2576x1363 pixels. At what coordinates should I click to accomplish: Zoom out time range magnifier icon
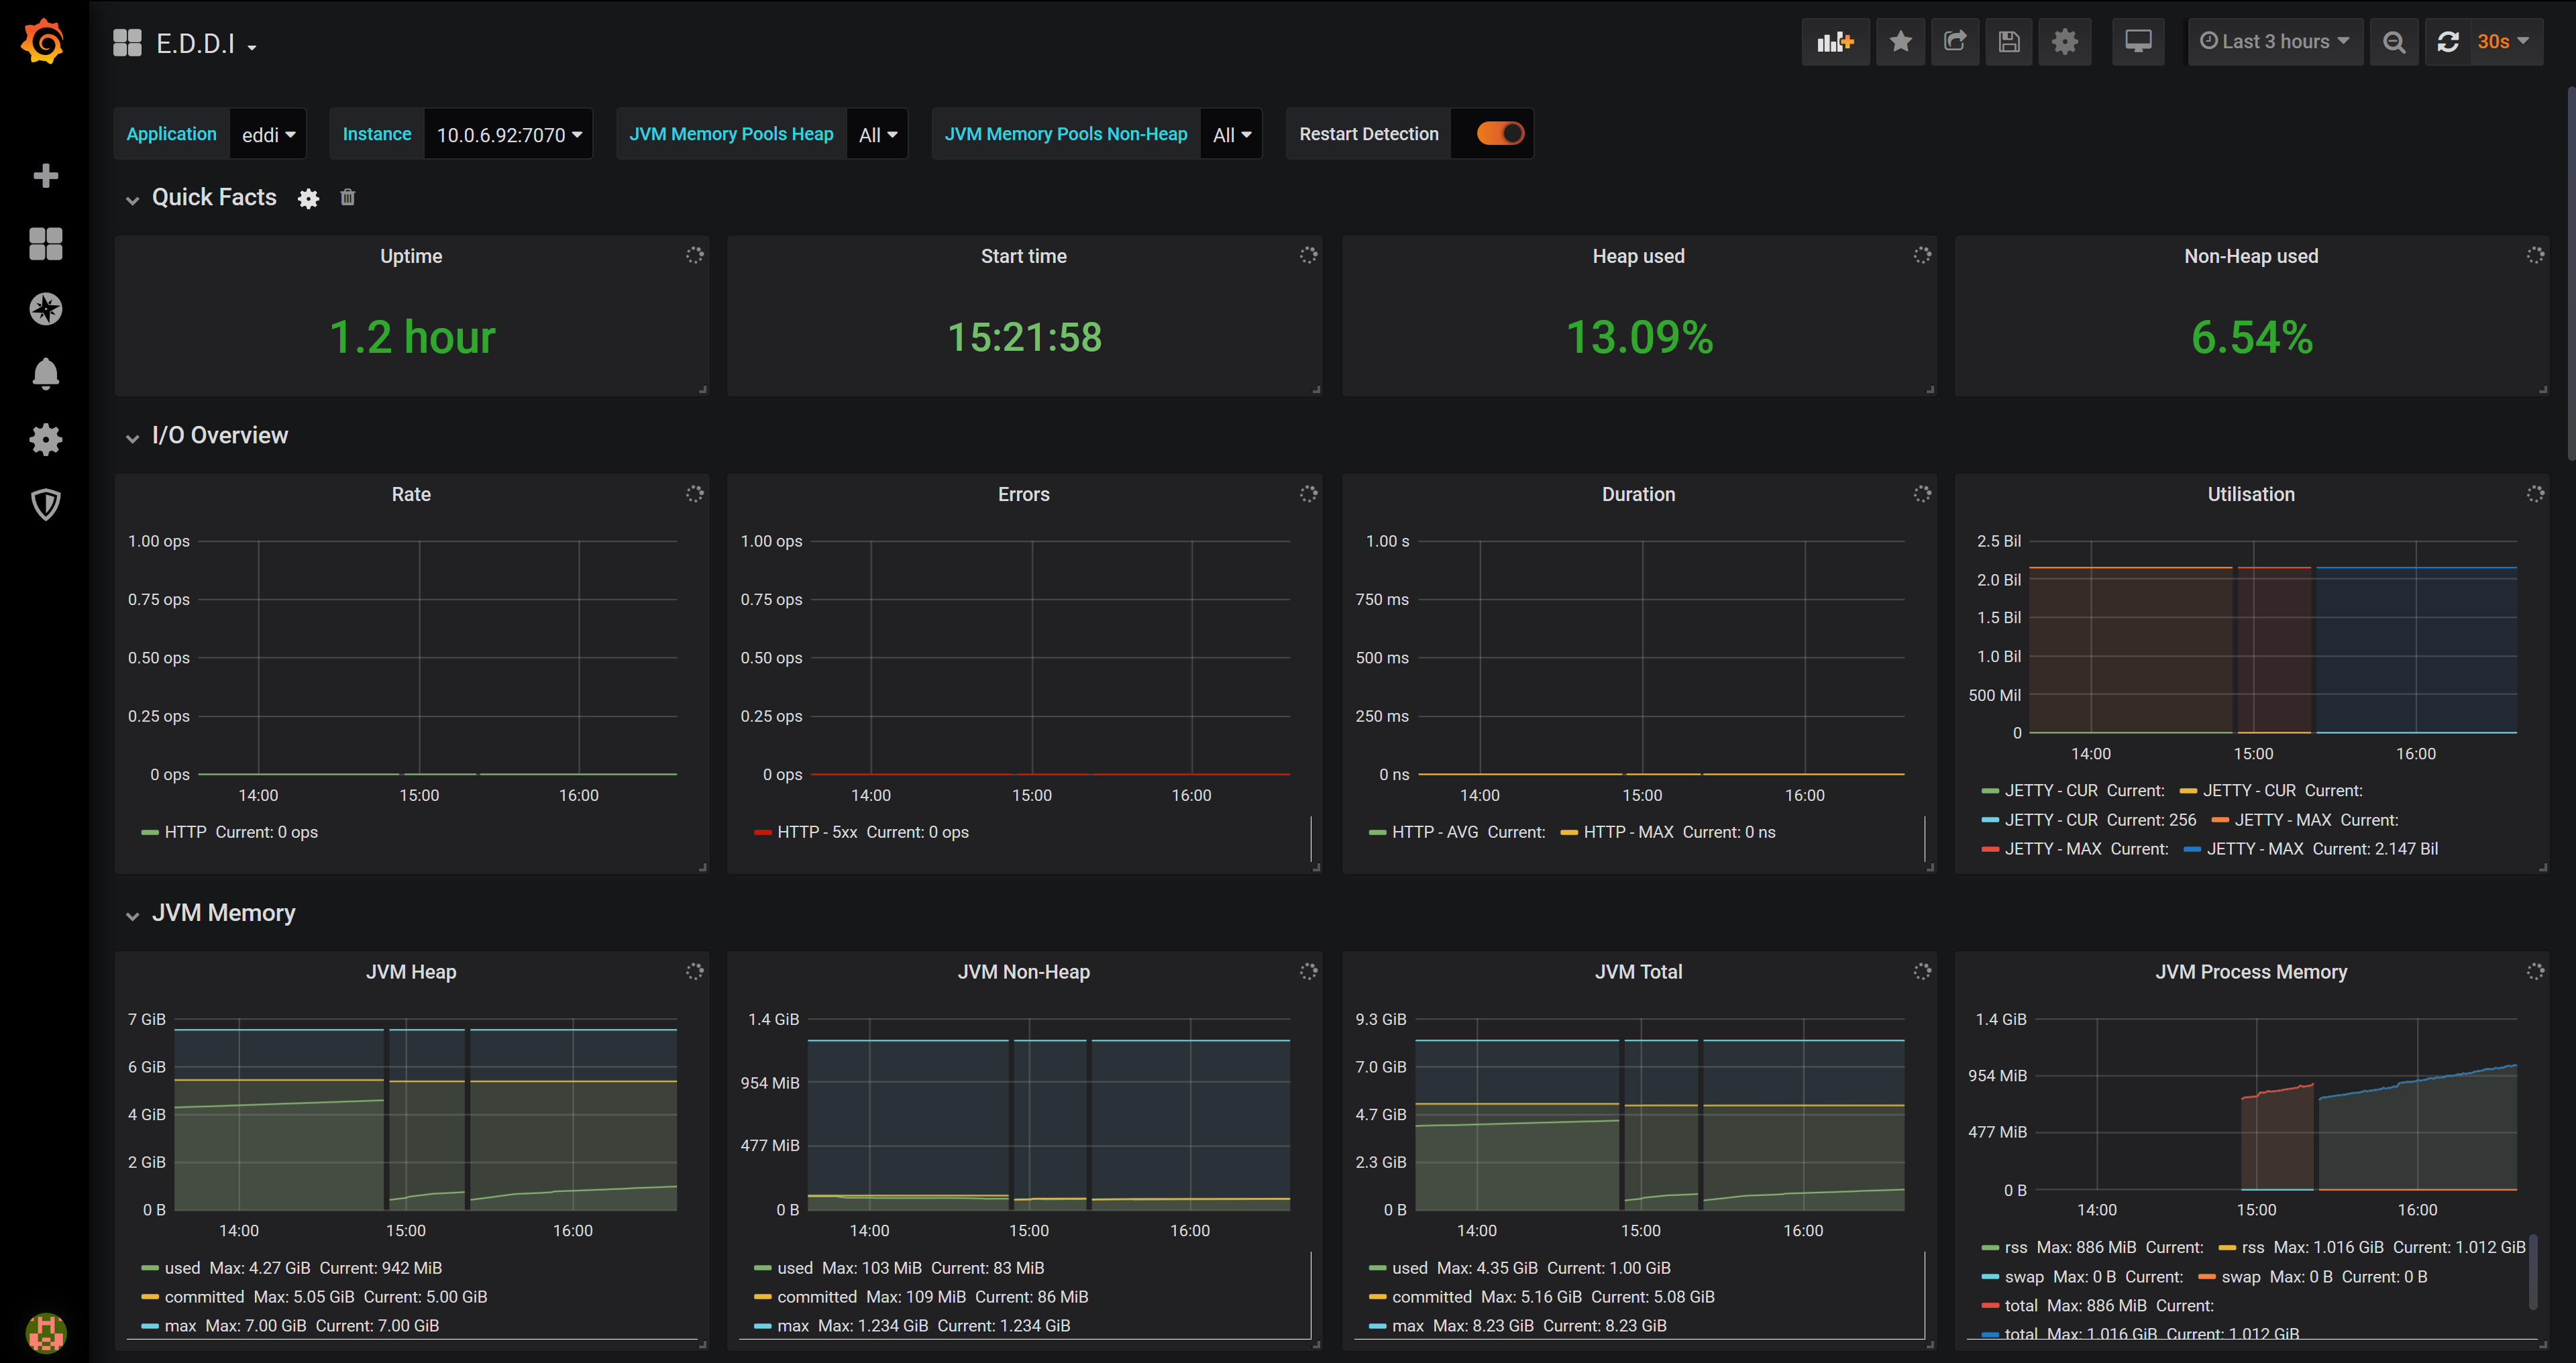pyautogui.click(x=2393, y=42)
